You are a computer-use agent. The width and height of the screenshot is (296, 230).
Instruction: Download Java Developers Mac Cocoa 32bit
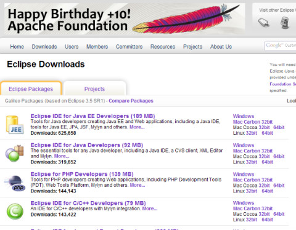[264, 156]
